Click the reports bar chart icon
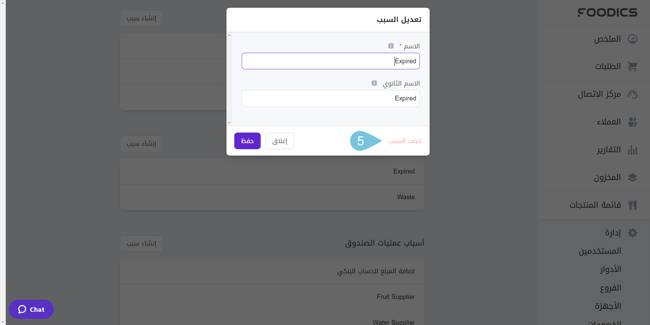 coord(632,150)
